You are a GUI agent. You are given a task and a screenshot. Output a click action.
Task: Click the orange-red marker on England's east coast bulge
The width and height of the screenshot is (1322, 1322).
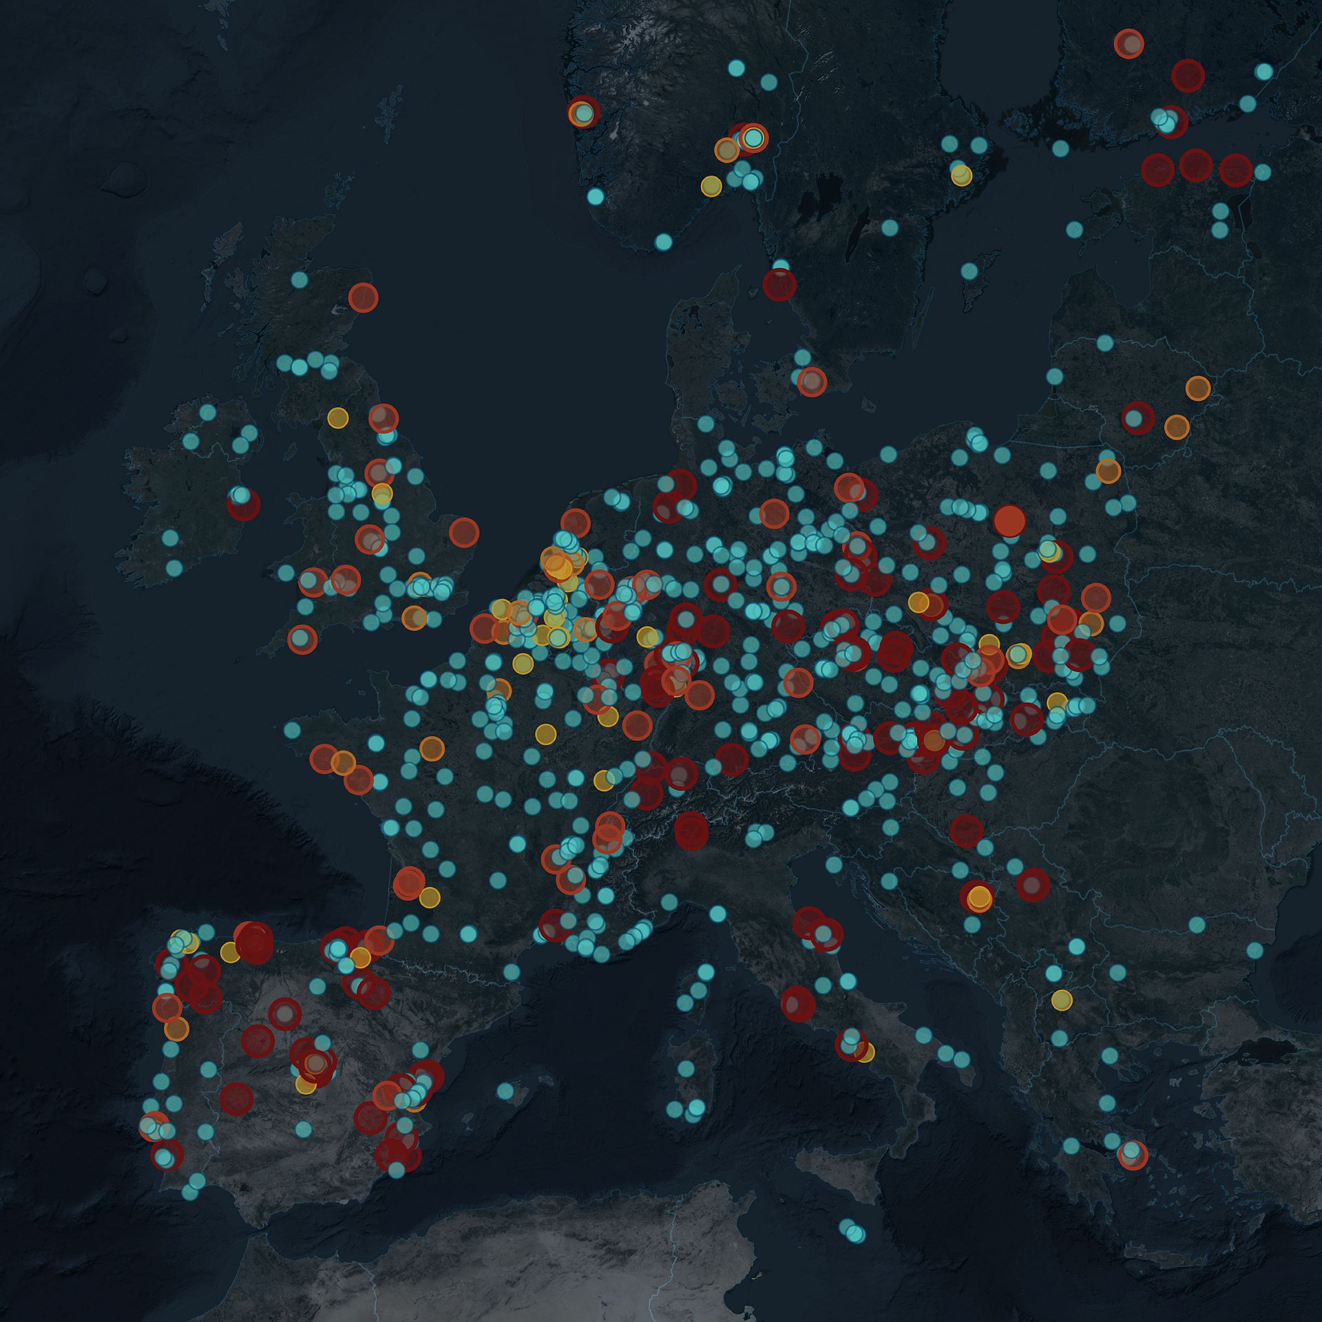click(x=464, y=532)
